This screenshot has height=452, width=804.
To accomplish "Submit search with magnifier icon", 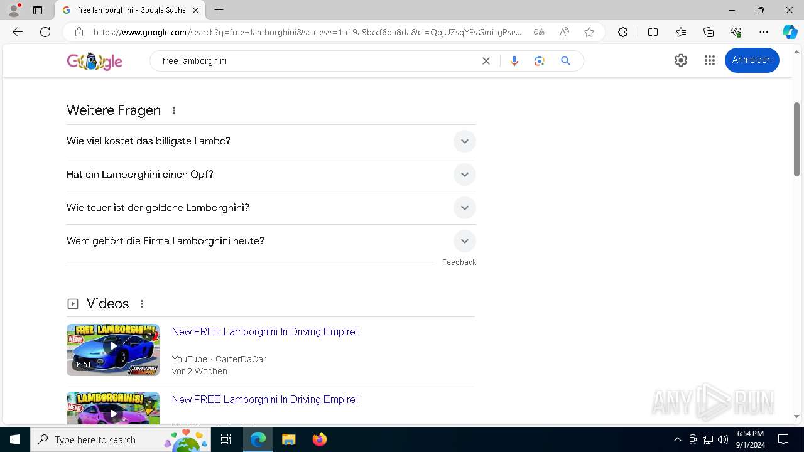I will pyautogui.click(x=565, y=61).
